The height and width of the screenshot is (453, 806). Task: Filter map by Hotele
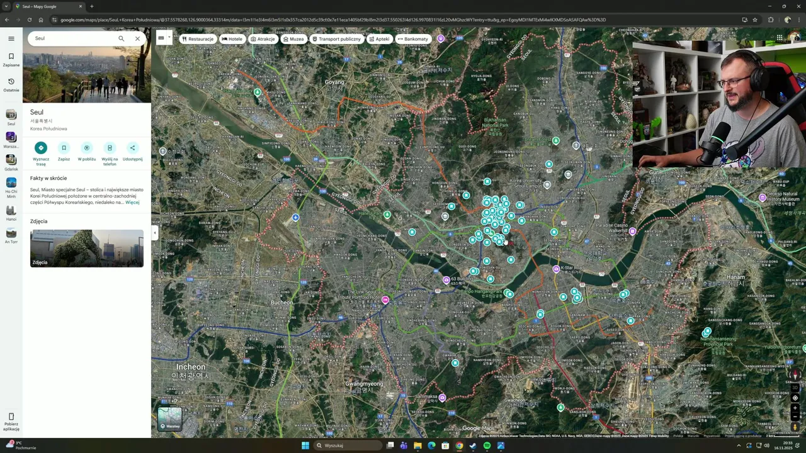(x=232, y=39)
